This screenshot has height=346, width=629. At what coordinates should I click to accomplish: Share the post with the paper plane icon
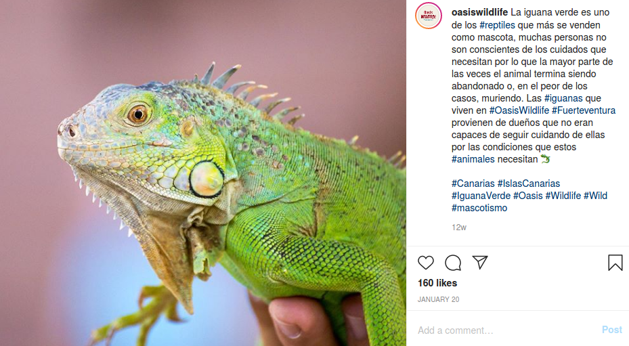[480, 262]
